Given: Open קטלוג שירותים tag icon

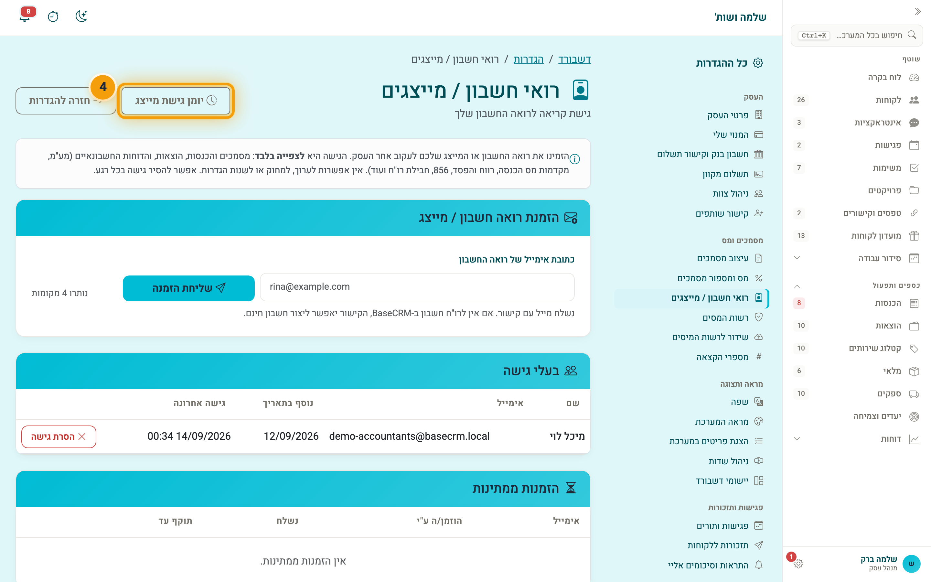Looking at the screenshot, I should (914, 348).
